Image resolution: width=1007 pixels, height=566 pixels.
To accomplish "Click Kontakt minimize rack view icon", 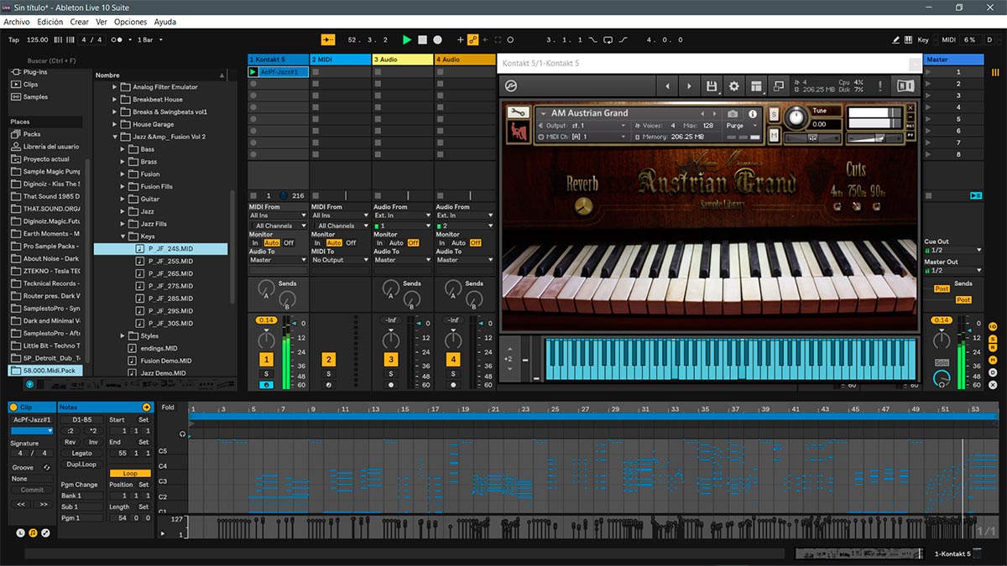I will click(x=778, y=86).
